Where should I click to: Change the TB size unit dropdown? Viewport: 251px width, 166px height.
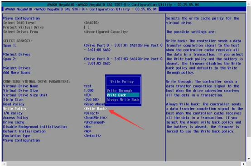coord(87,95)
